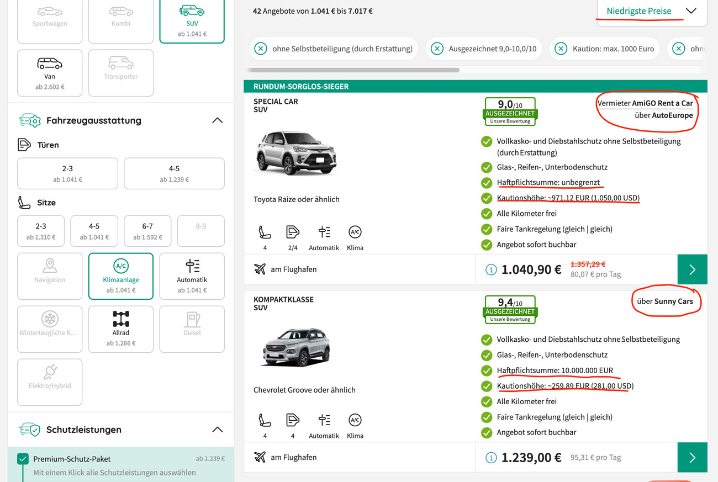Collapse the Fahrzeugausstattung section
The width and height of the screenshot is (718, 482).
coord(218,120)
